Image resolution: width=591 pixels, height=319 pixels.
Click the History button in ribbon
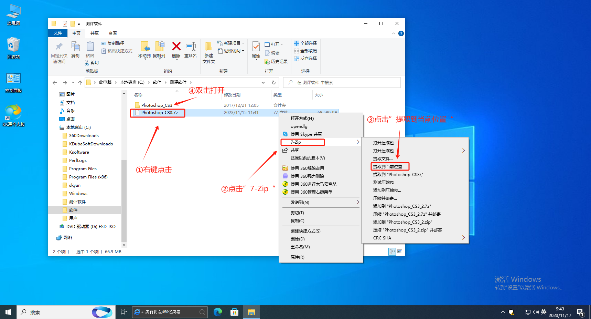coord(276,62)
